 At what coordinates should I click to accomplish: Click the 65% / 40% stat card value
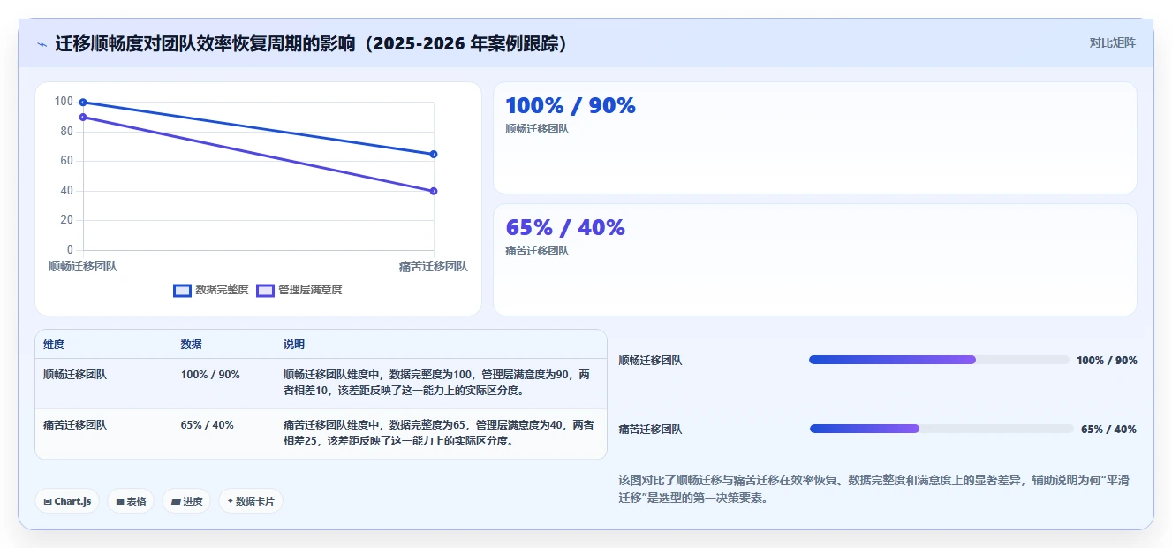565,228
